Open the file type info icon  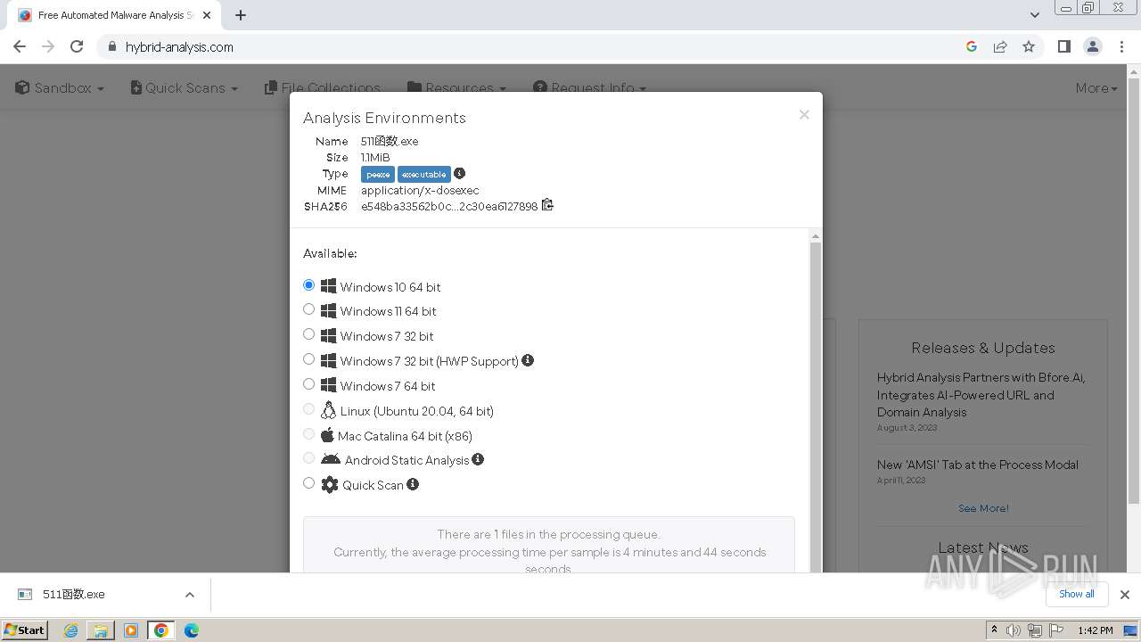[x=459, y=173]
